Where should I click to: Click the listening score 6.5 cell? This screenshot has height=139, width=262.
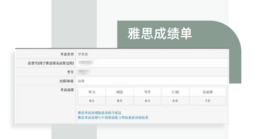pyautogui.click(x=92, y=101)
